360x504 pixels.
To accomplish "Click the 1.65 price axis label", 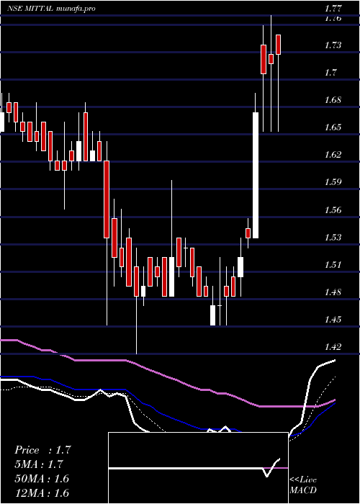I will pos(333,127).
